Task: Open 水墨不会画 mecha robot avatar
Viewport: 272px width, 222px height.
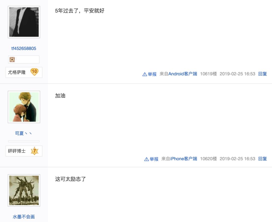Action: coord(24,190)
